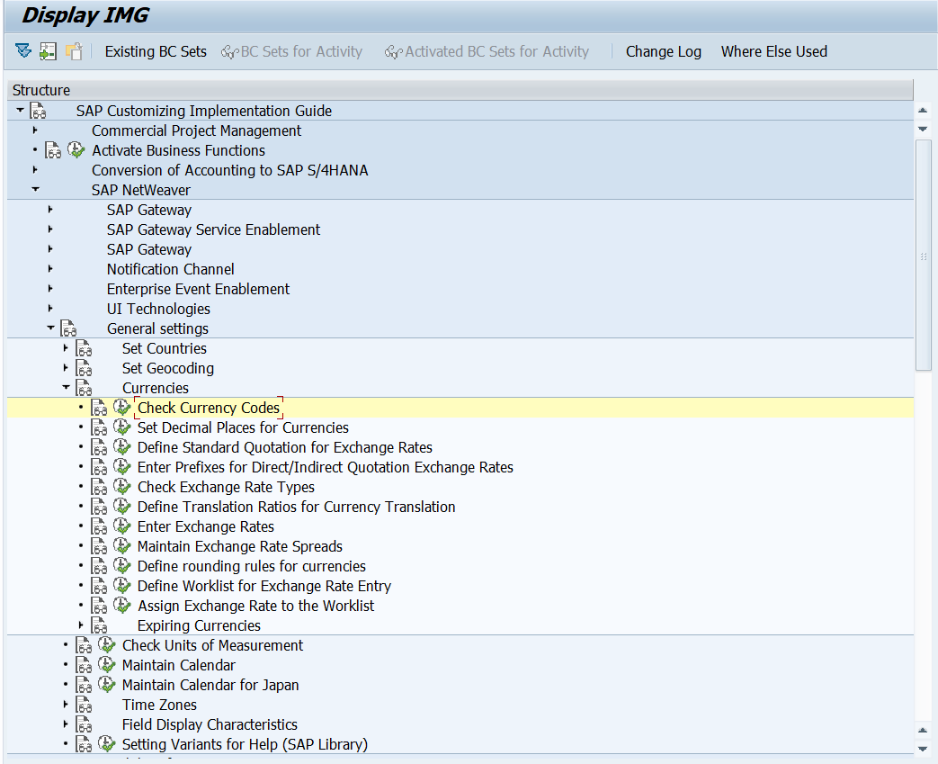Expand Field Display Characteristics node
Image resolution: width=938 pixels, height=764 pixels.
point(66,724)
